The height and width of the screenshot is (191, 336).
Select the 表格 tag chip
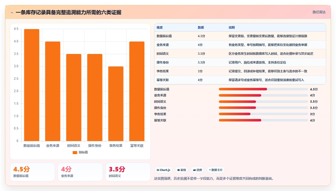182,170
